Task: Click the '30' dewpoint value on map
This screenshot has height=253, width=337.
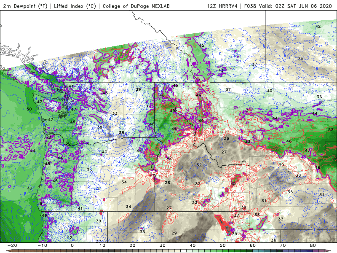Action: click(300, 59)
